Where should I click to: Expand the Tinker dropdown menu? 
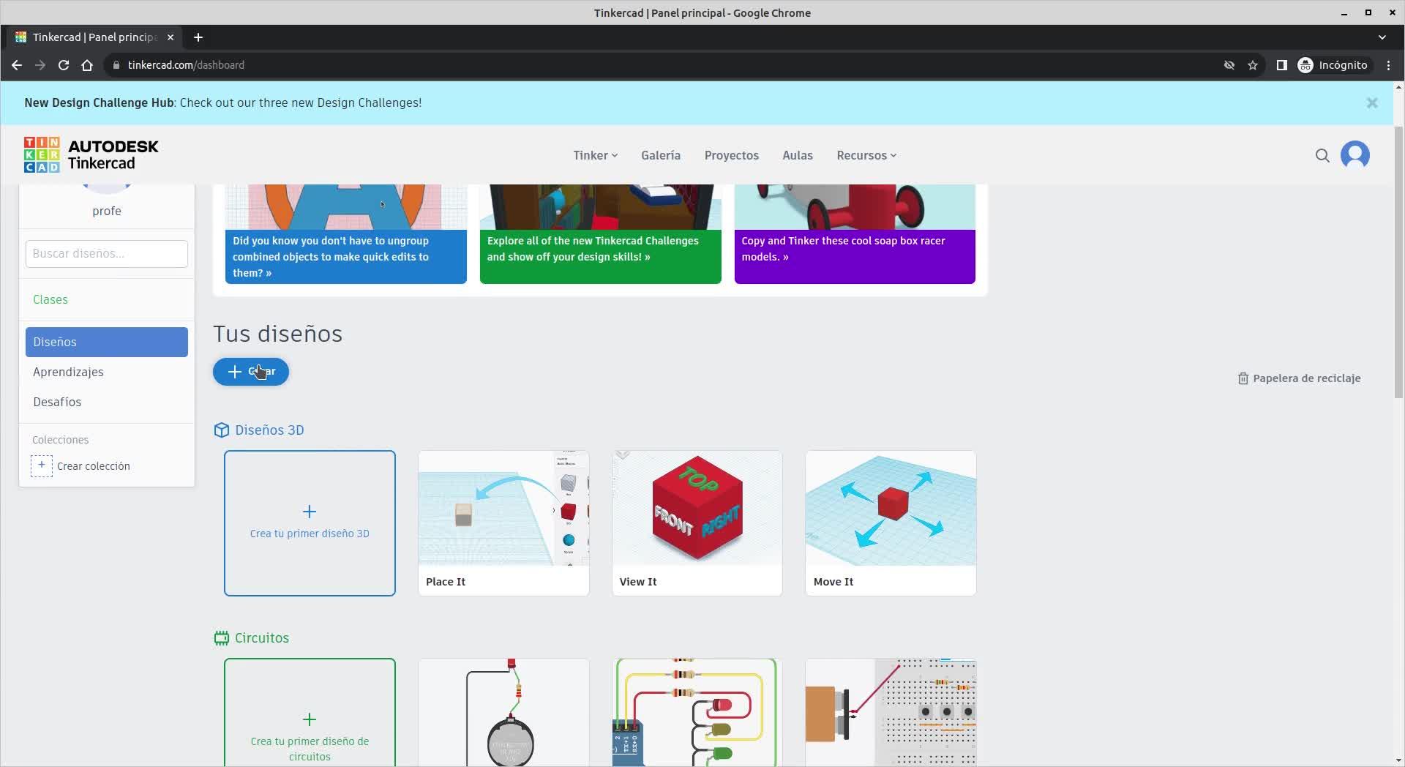pyautogui.click(x=595, y=155)
